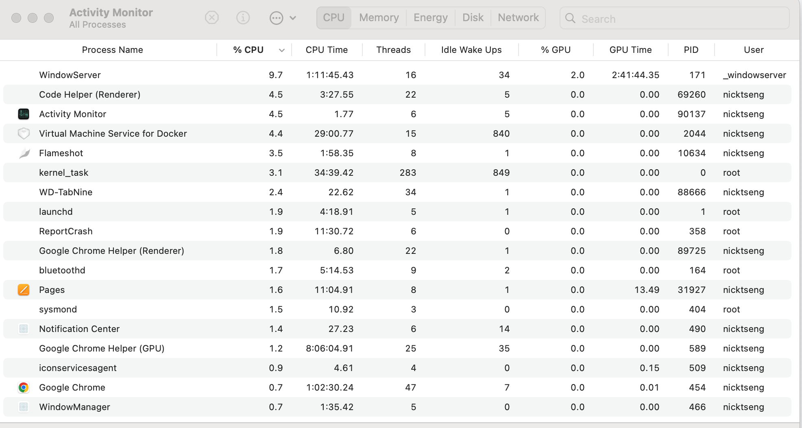The height and width of the screenshot is (428, 802).
Task: Sort processes by Threads column header
Action: (393, 50)
